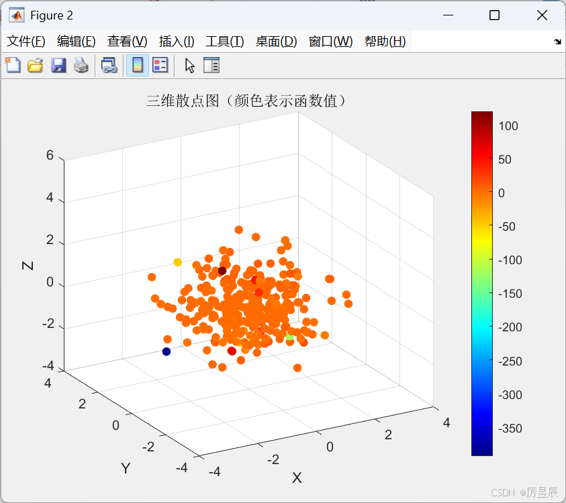Click the yellow scatter point
This screenshot has width=566, height=503.
coord(177,262)
